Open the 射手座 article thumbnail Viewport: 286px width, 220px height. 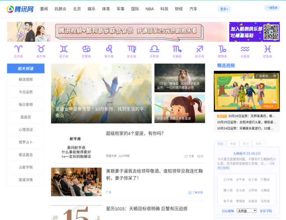pos(76,145)
